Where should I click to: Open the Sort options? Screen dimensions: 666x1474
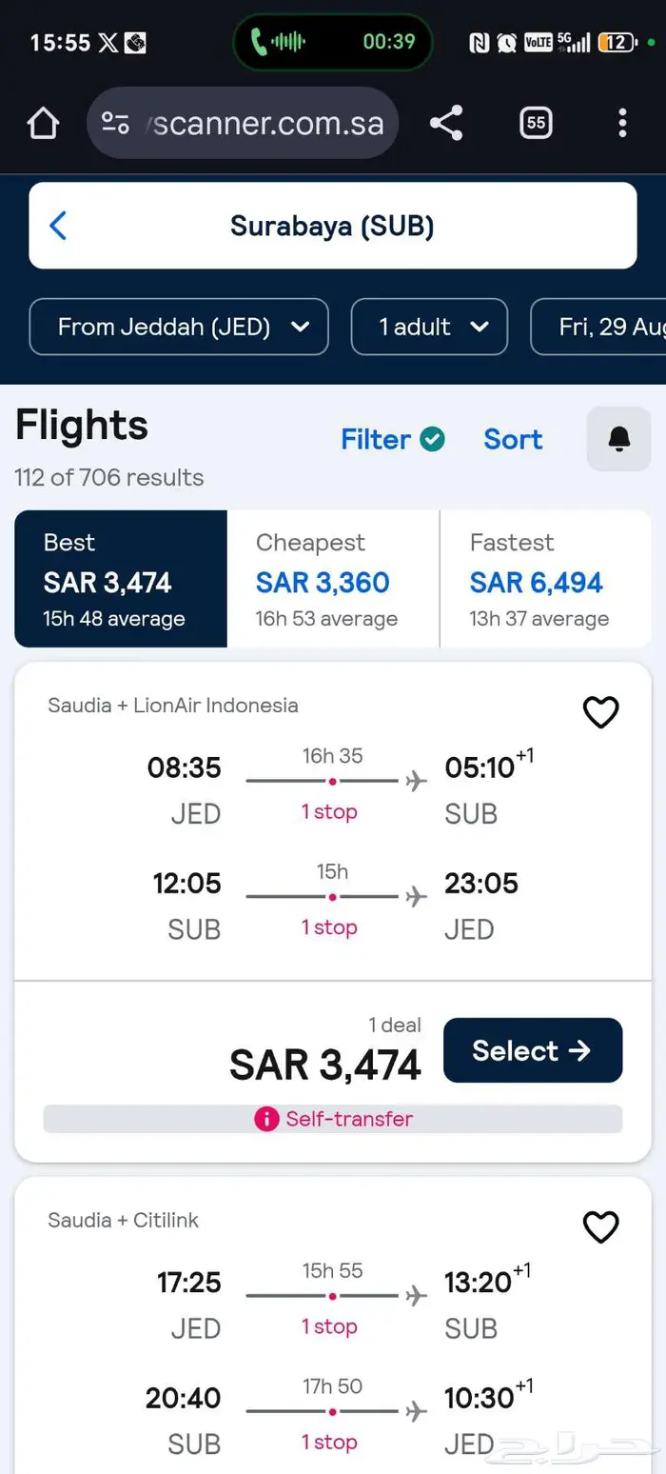pyautogui.click(x=513, y=439)
